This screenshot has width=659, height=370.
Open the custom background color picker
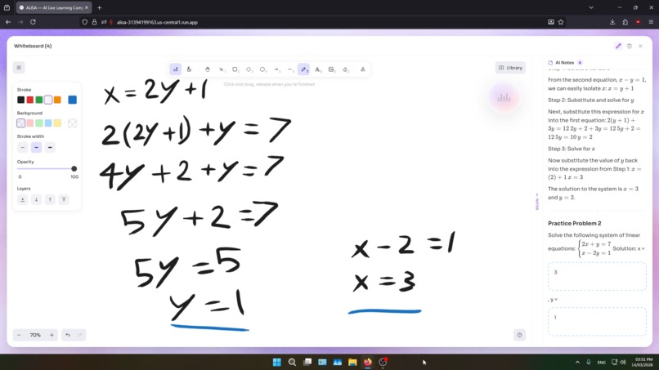point(72,123)
